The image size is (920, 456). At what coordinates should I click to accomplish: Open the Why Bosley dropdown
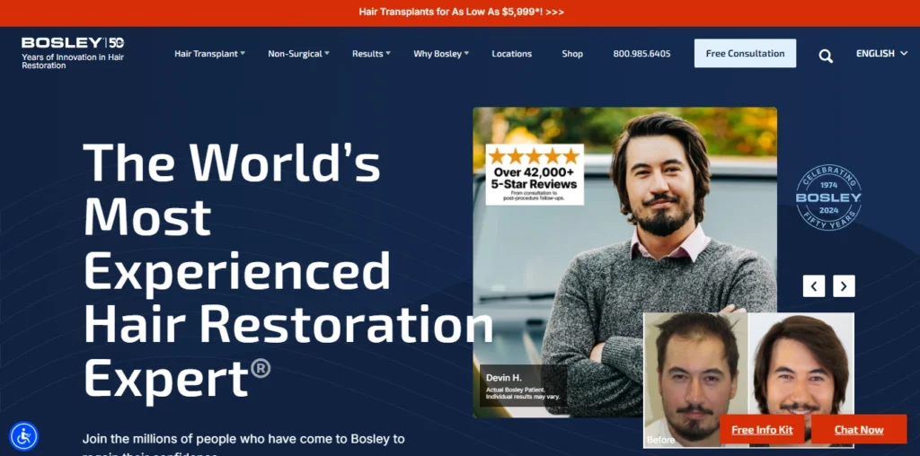[441, 53]
